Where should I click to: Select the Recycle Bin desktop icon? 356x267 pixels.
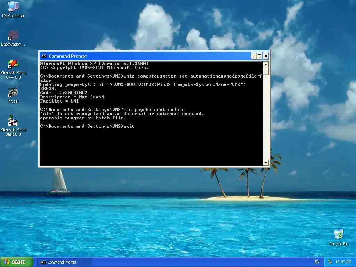(339, 237)
